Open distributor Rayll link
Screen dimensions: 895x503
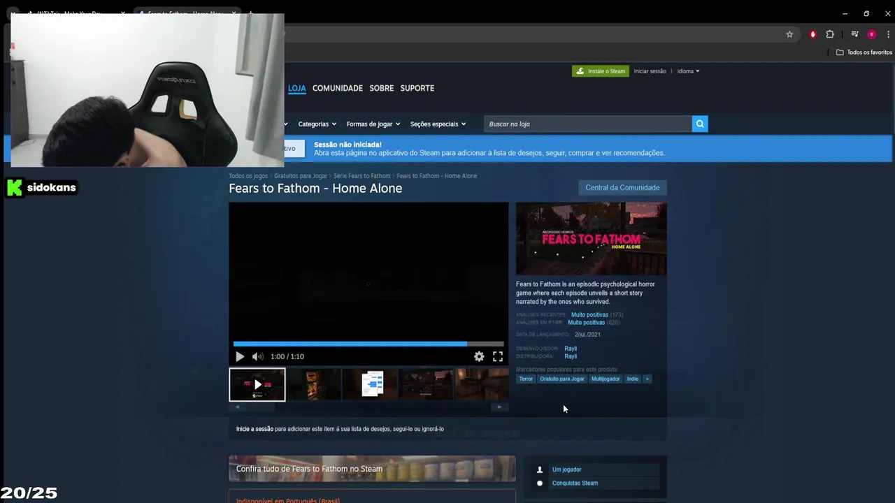[x=571, y=356]
